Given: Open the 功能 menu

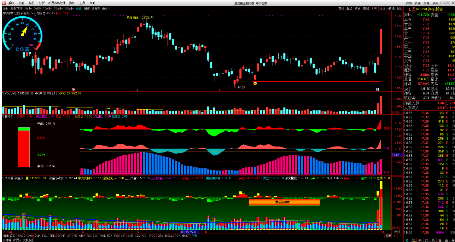Looking at the screenshot, I should click(22, 3).
